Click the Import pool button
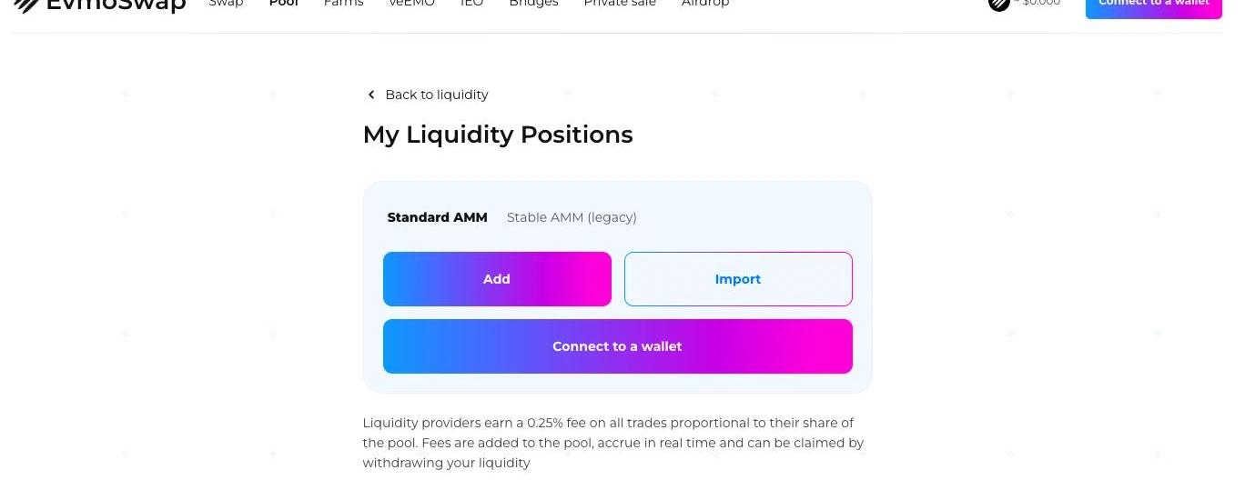Viewport: 1255px width, 480px height. tap(738, 279)
